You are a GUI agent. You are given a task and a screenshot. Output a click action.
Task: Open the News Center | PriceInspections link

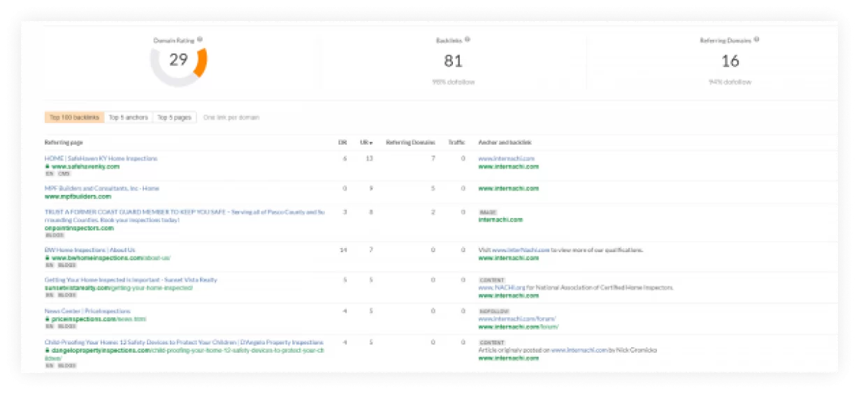point(87,311)
